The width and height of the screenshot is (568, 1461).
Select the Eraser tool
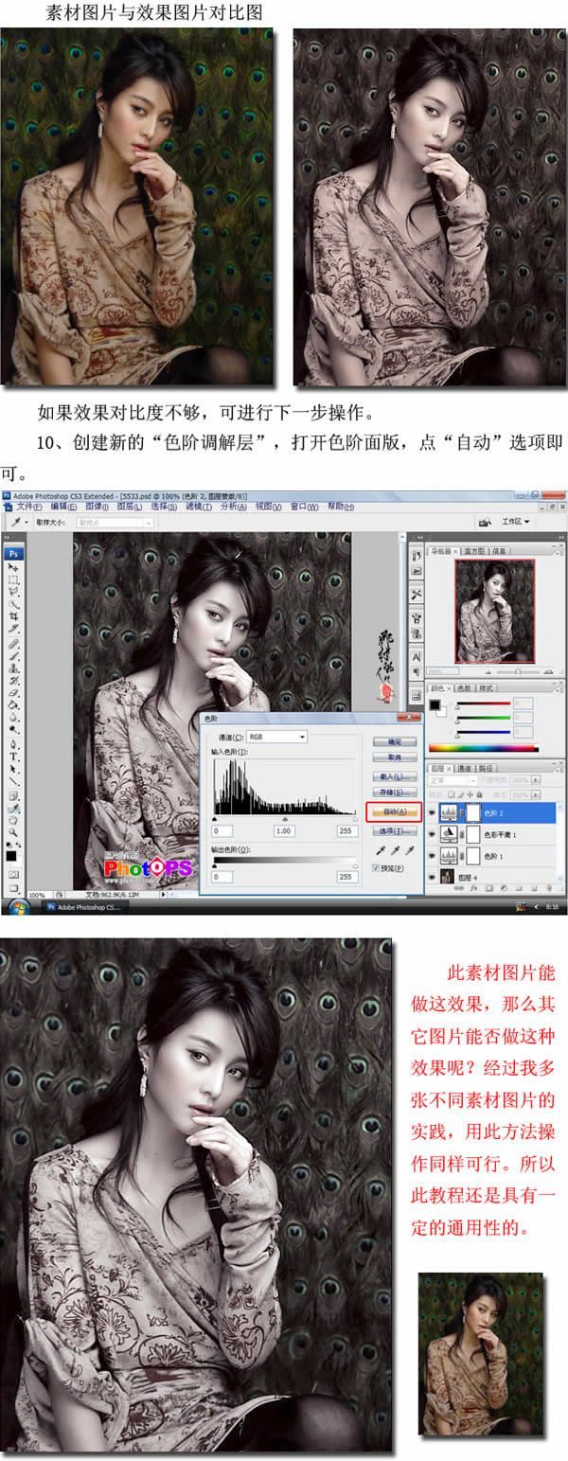point(13,692)
